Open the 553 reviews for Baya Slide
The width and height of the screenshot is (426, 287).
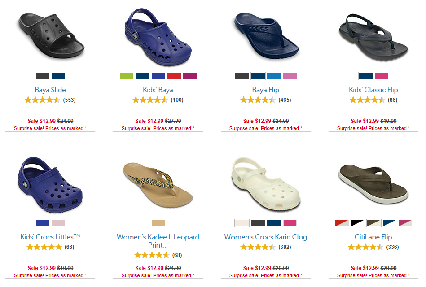click(69, 100)
